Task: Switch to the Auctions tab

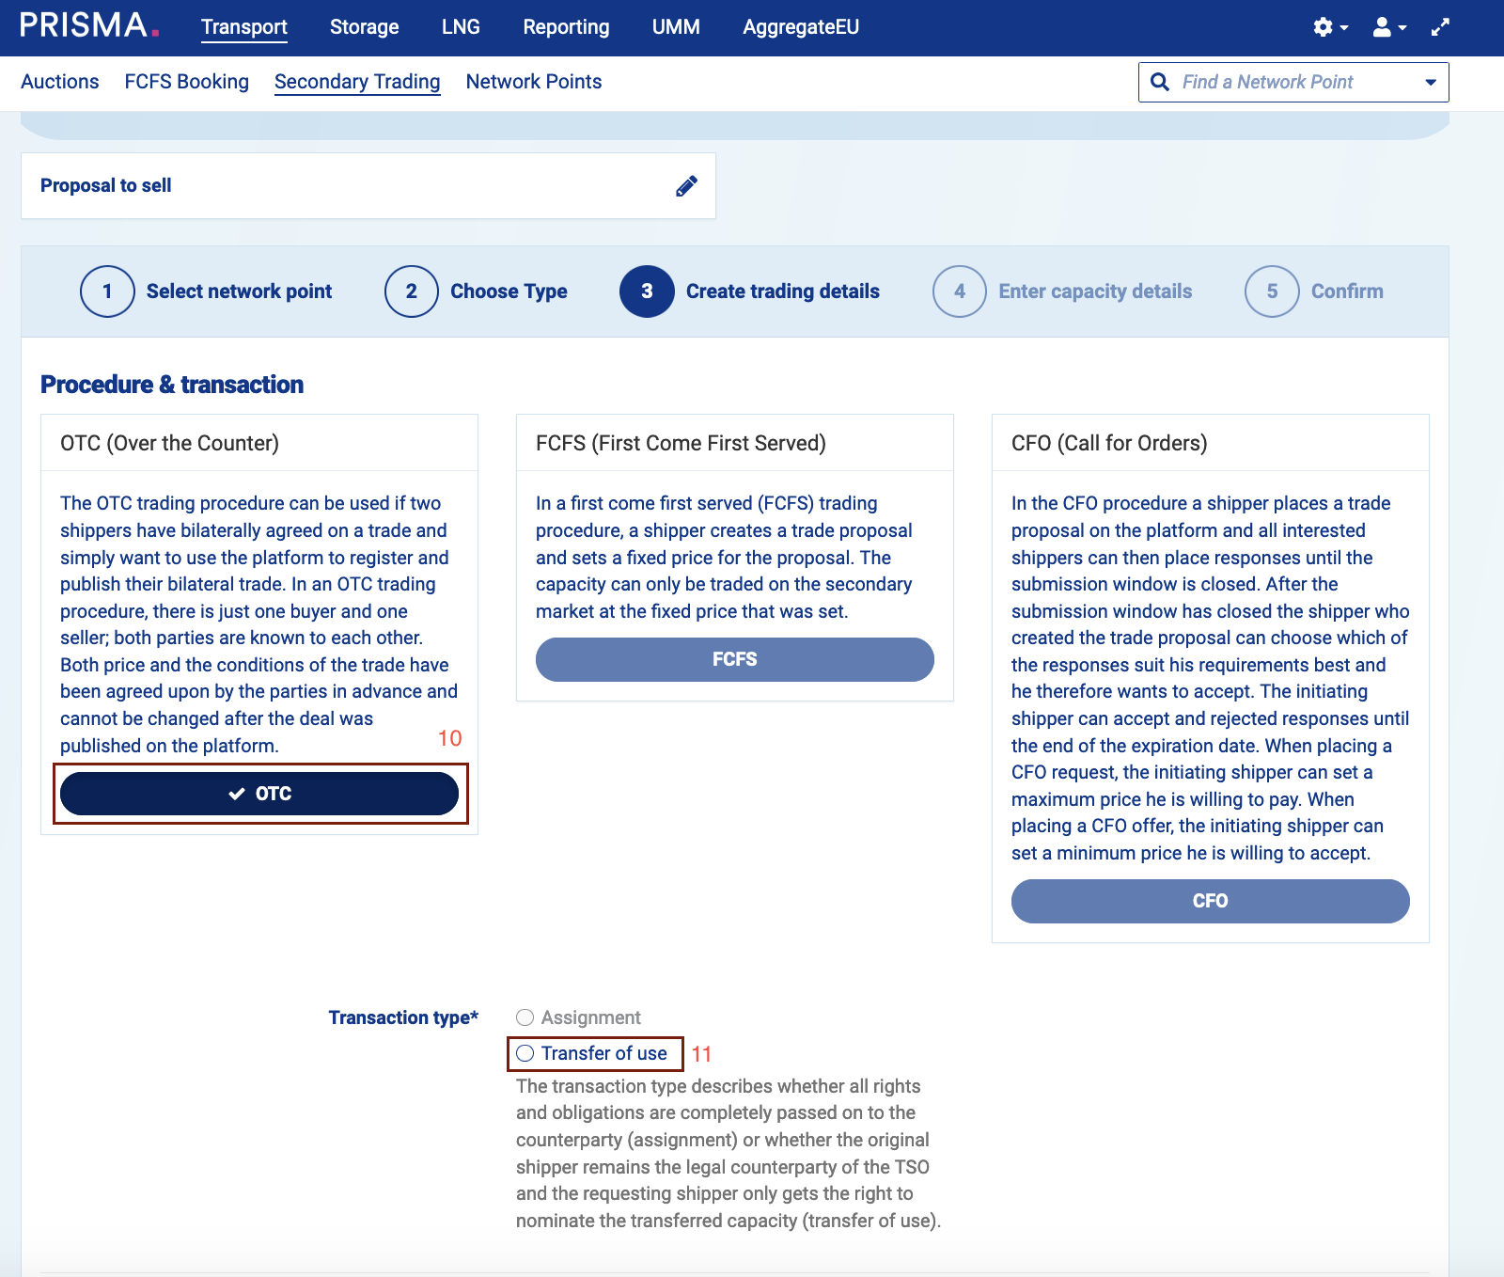Action: (60, 82)
